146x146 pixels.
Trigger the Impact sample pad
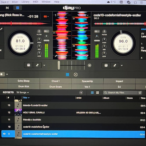pyautogui.click(x=119, y=81)
